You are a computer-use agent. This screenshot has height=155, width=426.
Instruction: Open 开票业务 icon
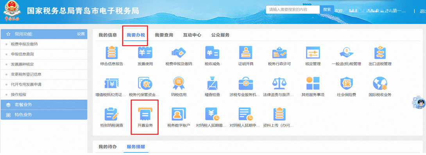145,114
